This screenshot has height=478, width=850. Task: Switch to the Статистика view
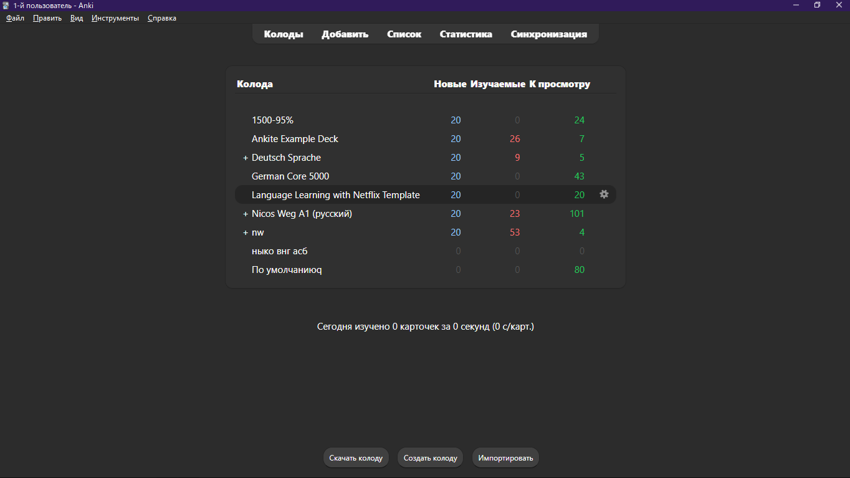coord(466,34)
